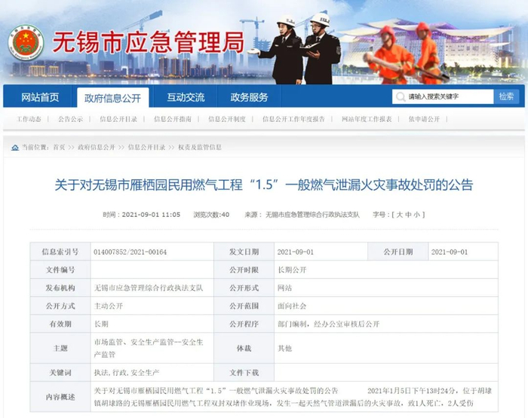This screenshot has height=418, width=528.
Task: Click the magnifier icon in search box
Action: 400,97
